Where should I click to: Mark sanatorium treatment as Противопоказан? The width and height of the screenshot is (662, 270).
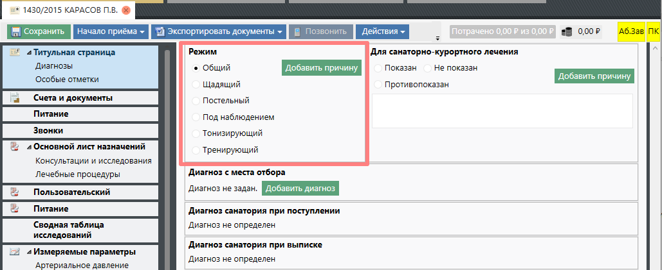coord(377,84)
